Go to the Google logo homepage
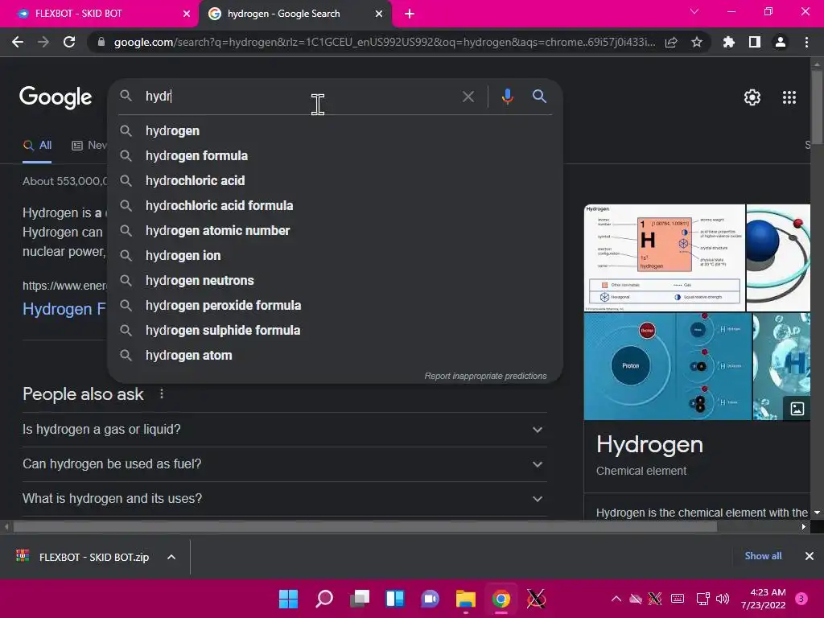The image size is (824, 618). pos(56,97)
